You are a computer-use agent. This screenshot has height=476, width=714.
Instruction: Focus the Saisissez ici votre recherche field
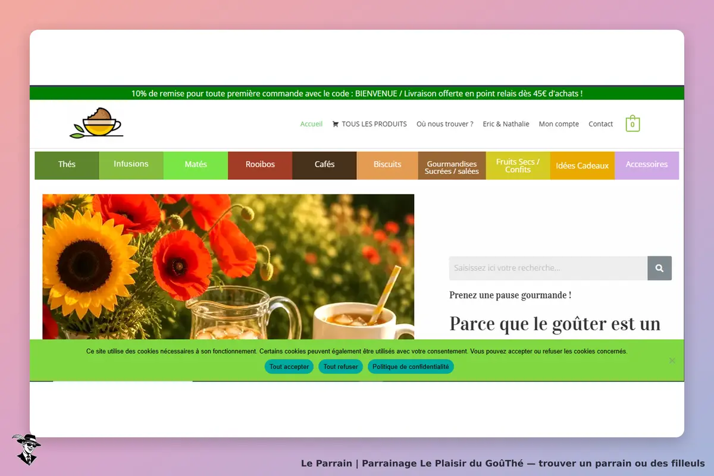click(x=548, y=268)
